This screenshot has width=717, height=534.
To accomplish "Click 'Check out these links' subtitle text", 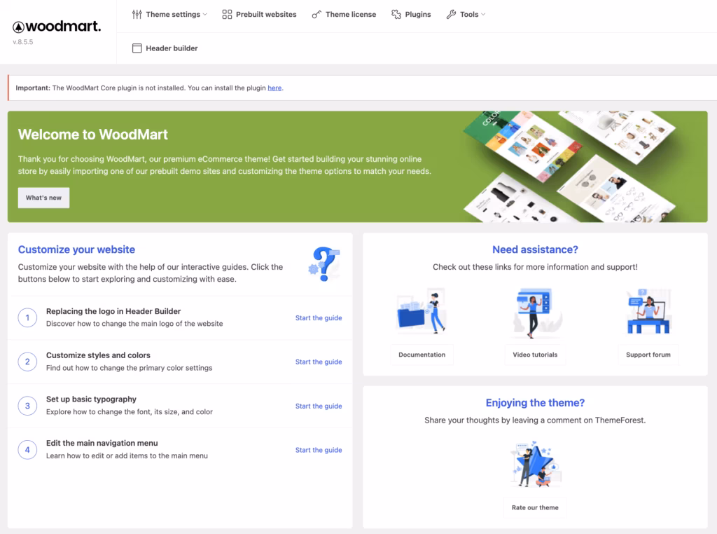I will (535, 267).
